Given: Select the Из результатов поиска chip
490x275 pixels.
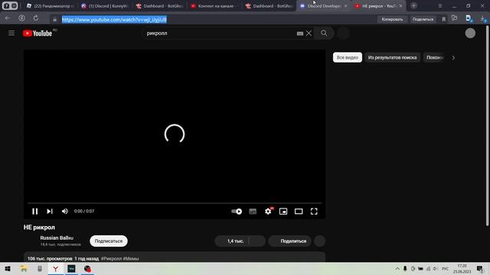Looking at the screenshot, I should pos(392,58).
